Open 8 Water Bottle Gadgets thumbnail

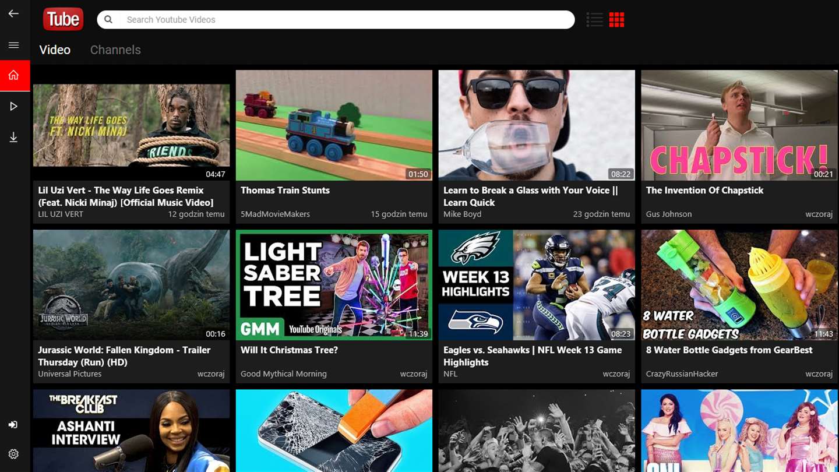click(x=739, y=285)
